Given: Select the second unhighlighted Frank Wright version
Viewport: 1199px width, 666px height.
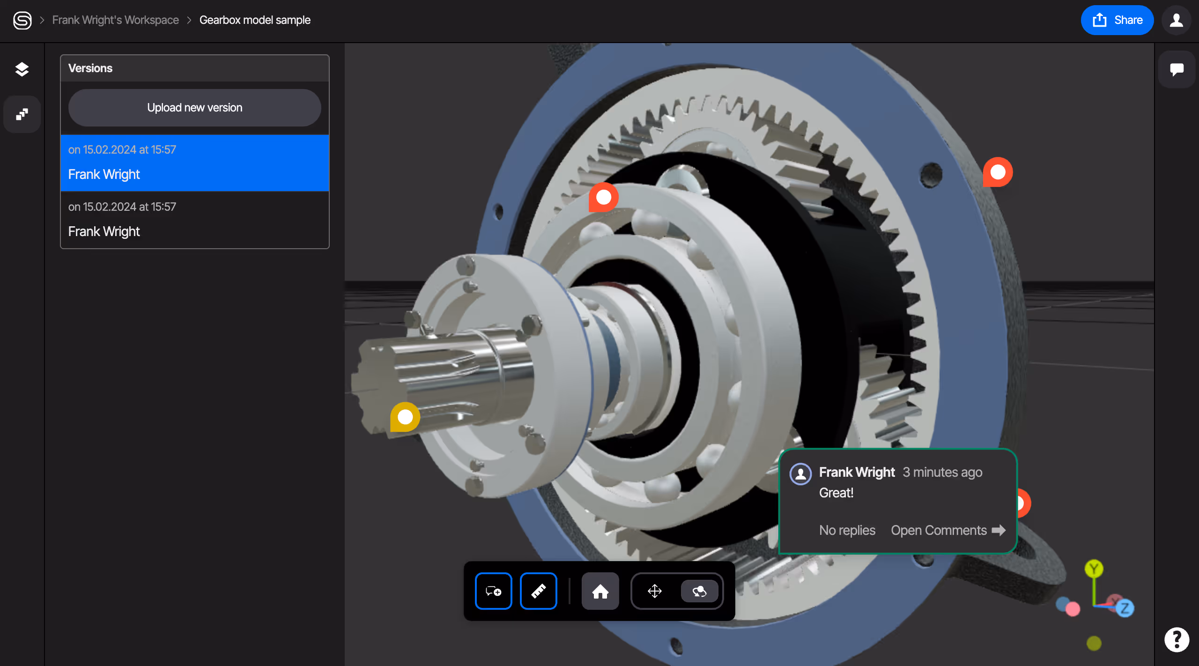Looking at the screenshot, I should (x=195, y=220).
